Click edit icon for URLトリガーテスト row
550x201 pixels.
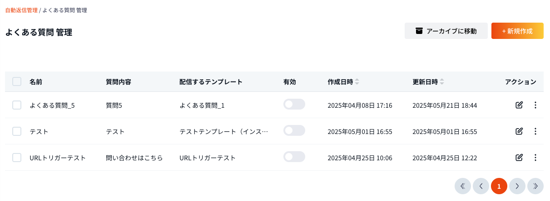coord(519,158)
